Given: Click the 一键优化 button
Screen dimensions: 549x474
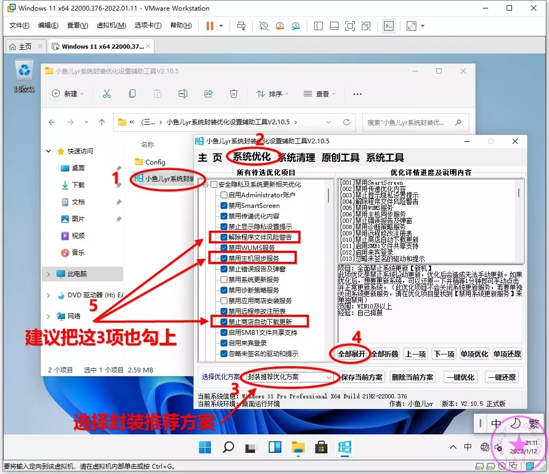Looking at the screenshot, I should 461,377.
